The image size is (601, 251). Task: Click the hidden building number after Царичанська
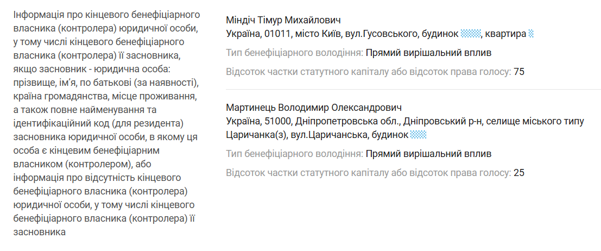418,135
